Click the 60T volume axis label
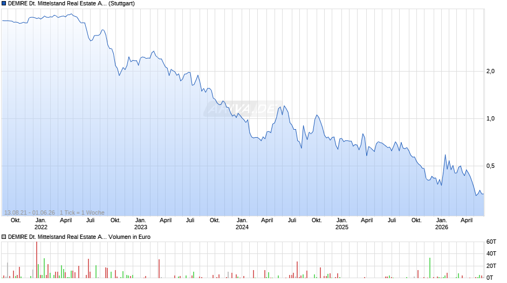 click(491, 242)
